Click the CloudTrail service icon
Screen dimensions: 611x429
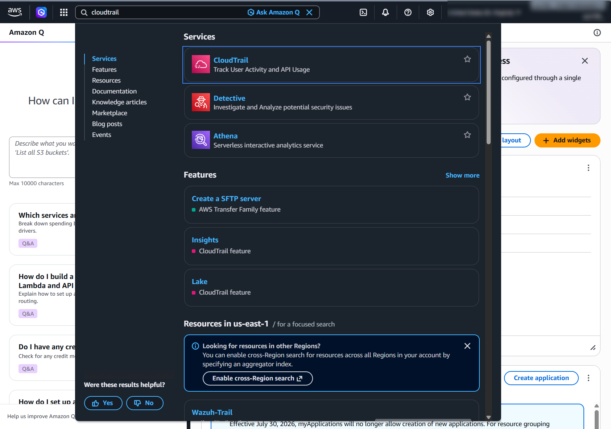click(x=201, y=64)
